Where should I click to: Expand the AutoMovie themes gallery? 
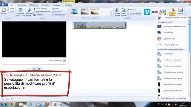click(x=111, y=15)
